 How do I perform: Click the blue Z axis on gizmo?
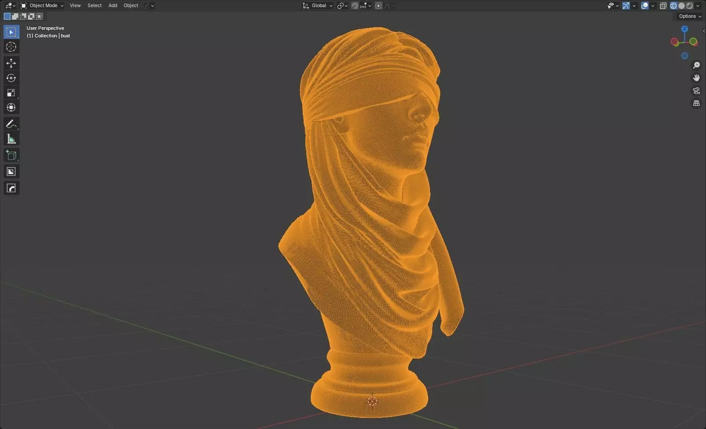[x=685, y=29]
